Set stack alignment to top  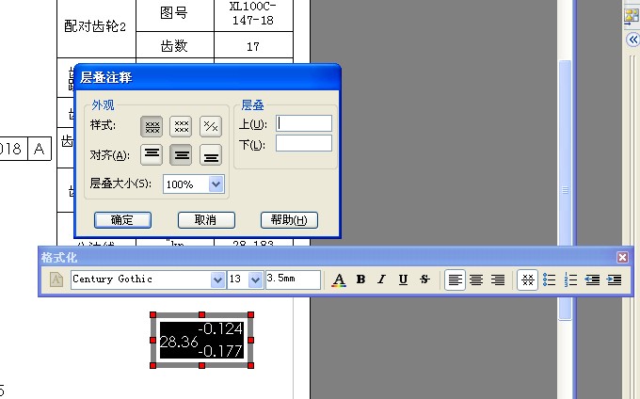(x=152, y=154)
